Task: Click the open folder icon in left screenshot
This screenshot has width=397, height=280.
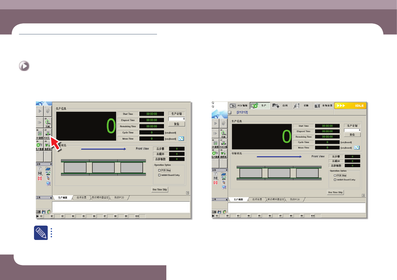Action: tap(48, 169)
